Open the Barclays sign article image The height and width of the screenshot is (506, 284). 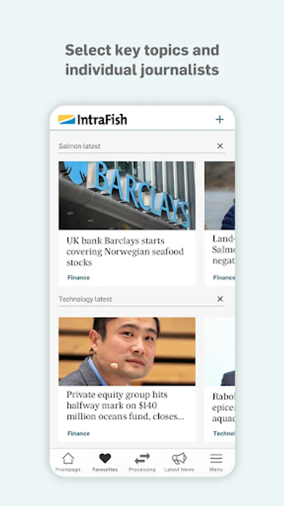[127, 196]
